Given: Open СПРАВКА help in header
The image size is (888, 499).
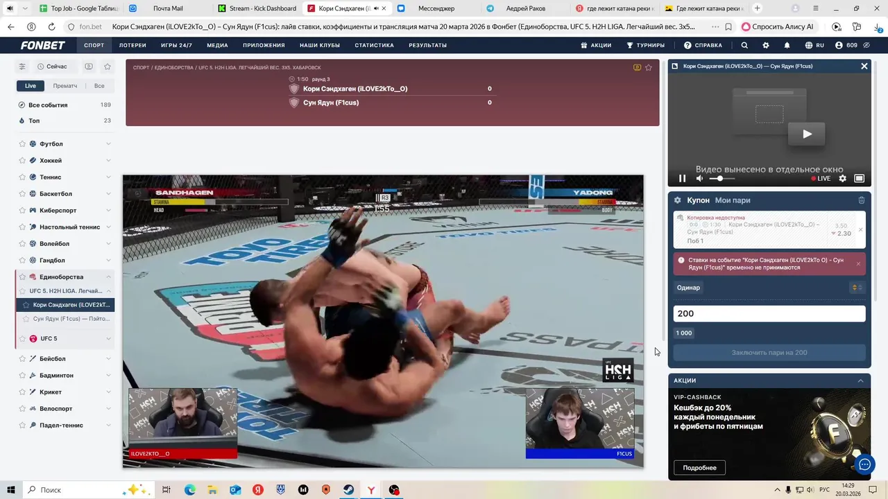Looking at the screenshot, I should tap(703, 45).
